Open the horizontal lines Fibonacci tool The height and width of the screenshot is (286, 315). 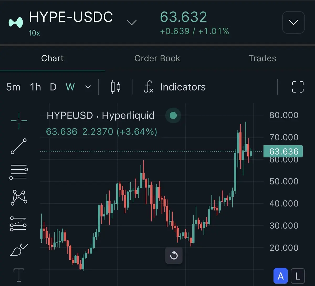click(19, 172)
